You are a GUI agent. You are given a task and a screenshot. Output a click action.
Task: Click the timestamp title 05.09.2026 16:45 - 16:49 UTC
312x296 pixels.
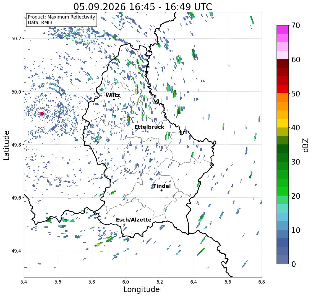coord(143,7)
